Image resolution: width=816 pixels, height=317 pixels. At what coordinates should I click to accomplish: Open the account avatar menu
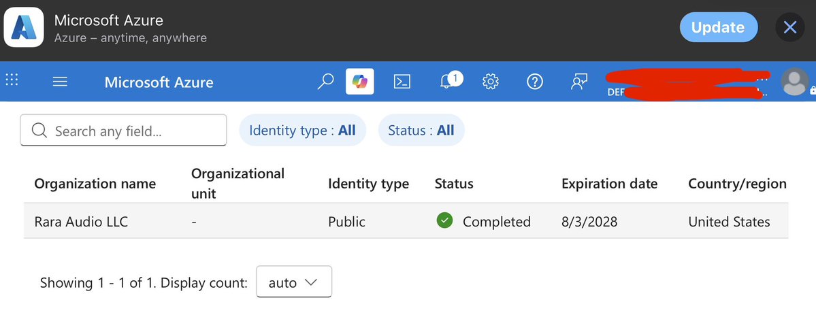(x=795, y=82)
